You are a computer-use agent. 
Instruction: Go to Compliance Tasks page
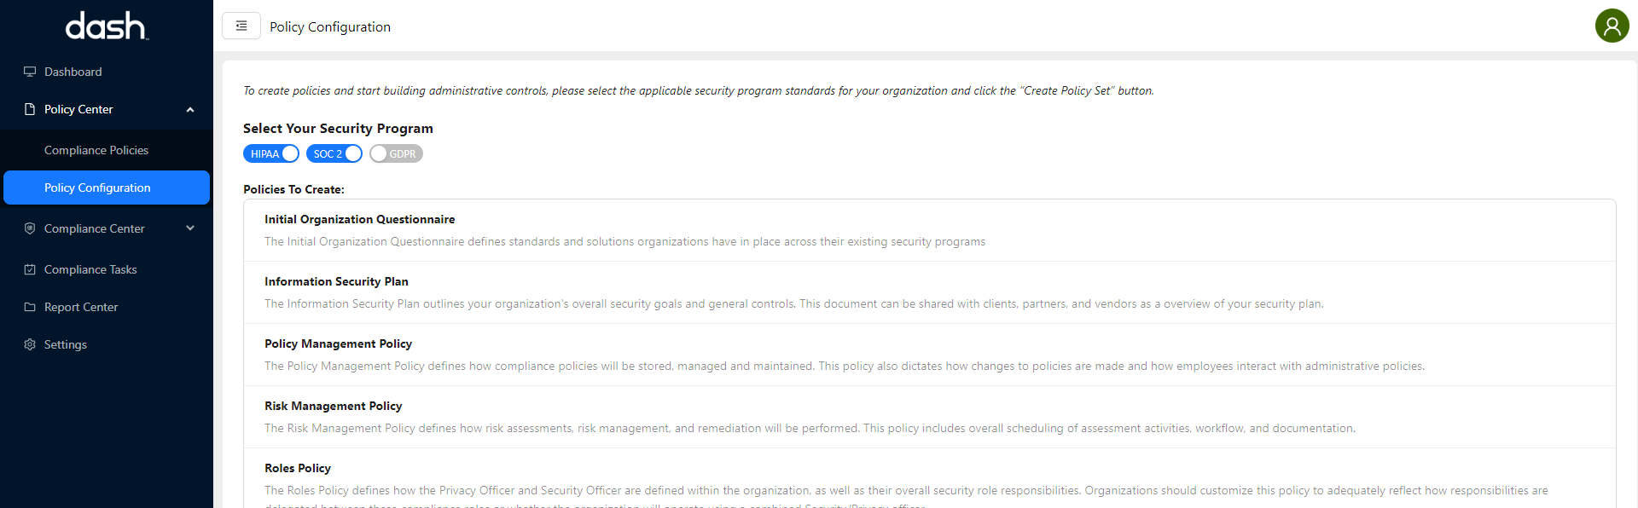(x=90, y=269)
